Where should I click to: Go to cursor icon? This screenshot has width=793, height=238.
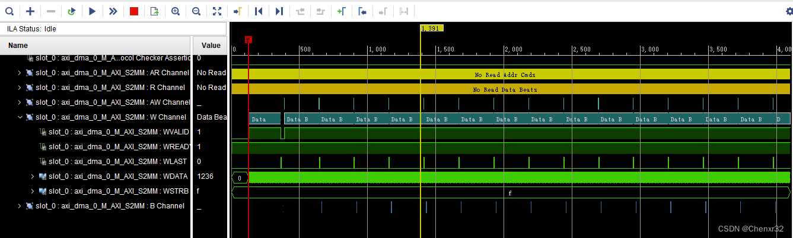tap(238, 11)
